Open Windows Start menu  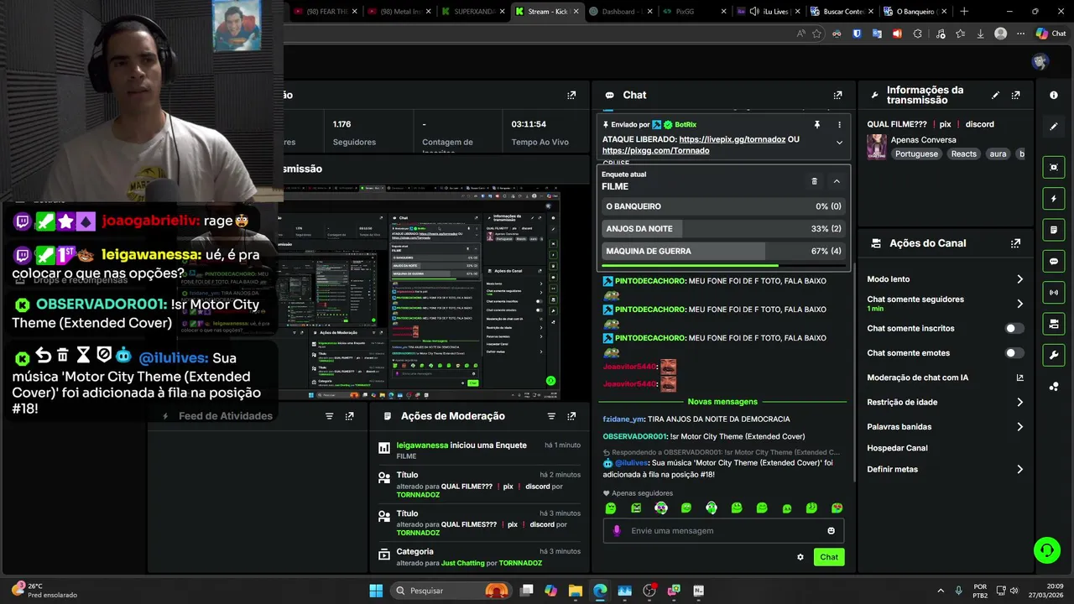pyautogui.click(x=376, y=591)
